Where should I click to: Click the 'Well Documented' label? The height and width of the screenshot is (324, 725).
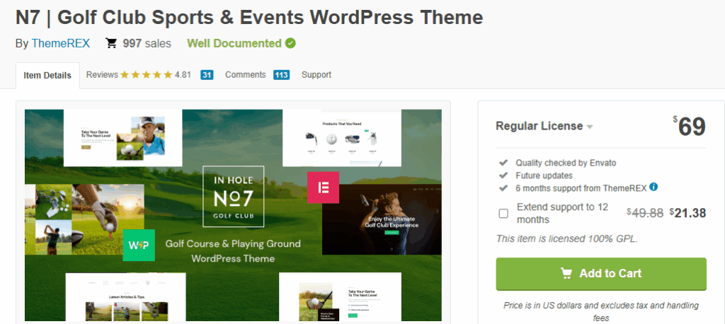[x=234, y=43]
